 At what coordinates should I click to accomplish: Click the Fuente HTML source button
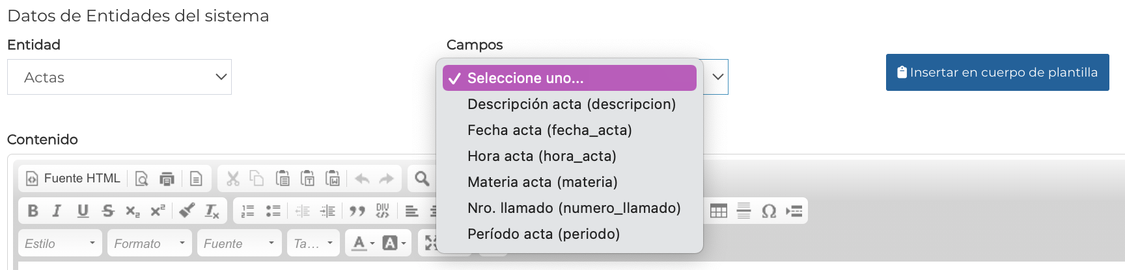[x=73, y=178]
